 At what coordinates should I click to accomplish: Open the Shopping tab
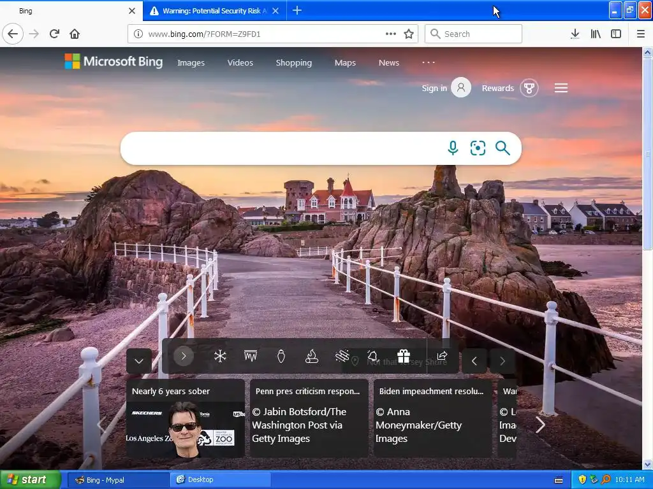click(293, 63)
